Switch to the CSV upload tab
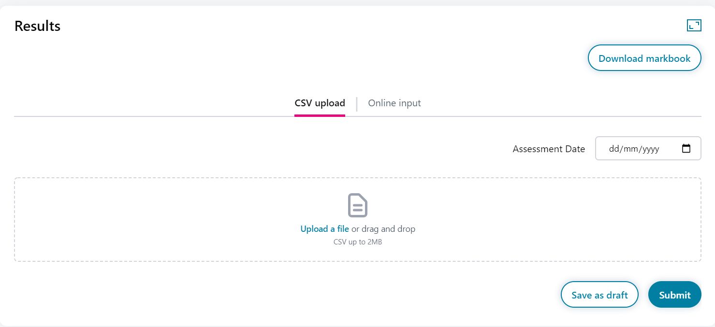 click(320, 103)
